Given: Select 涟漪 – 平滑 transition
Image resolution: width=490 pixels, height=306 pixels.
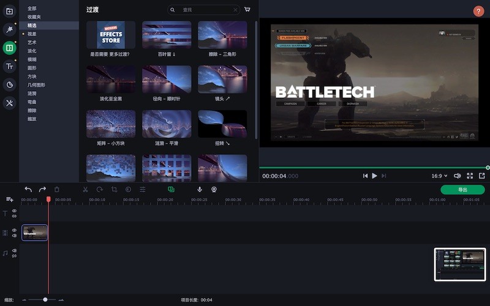Looking at the screenshot, I should click(167, 124).
